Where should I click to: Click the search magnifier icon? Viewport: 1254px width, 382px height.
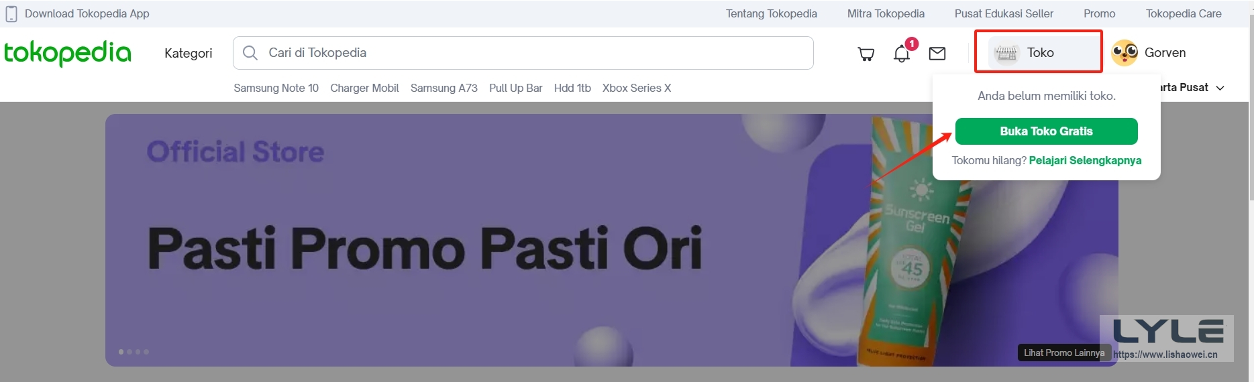coord(250,53)
